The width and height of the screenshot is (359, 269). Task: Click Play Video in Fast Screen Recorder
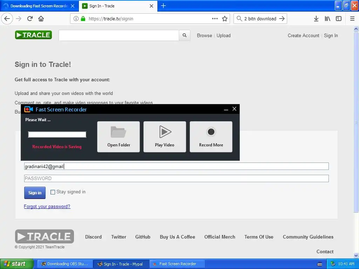[x=165, y=137]
